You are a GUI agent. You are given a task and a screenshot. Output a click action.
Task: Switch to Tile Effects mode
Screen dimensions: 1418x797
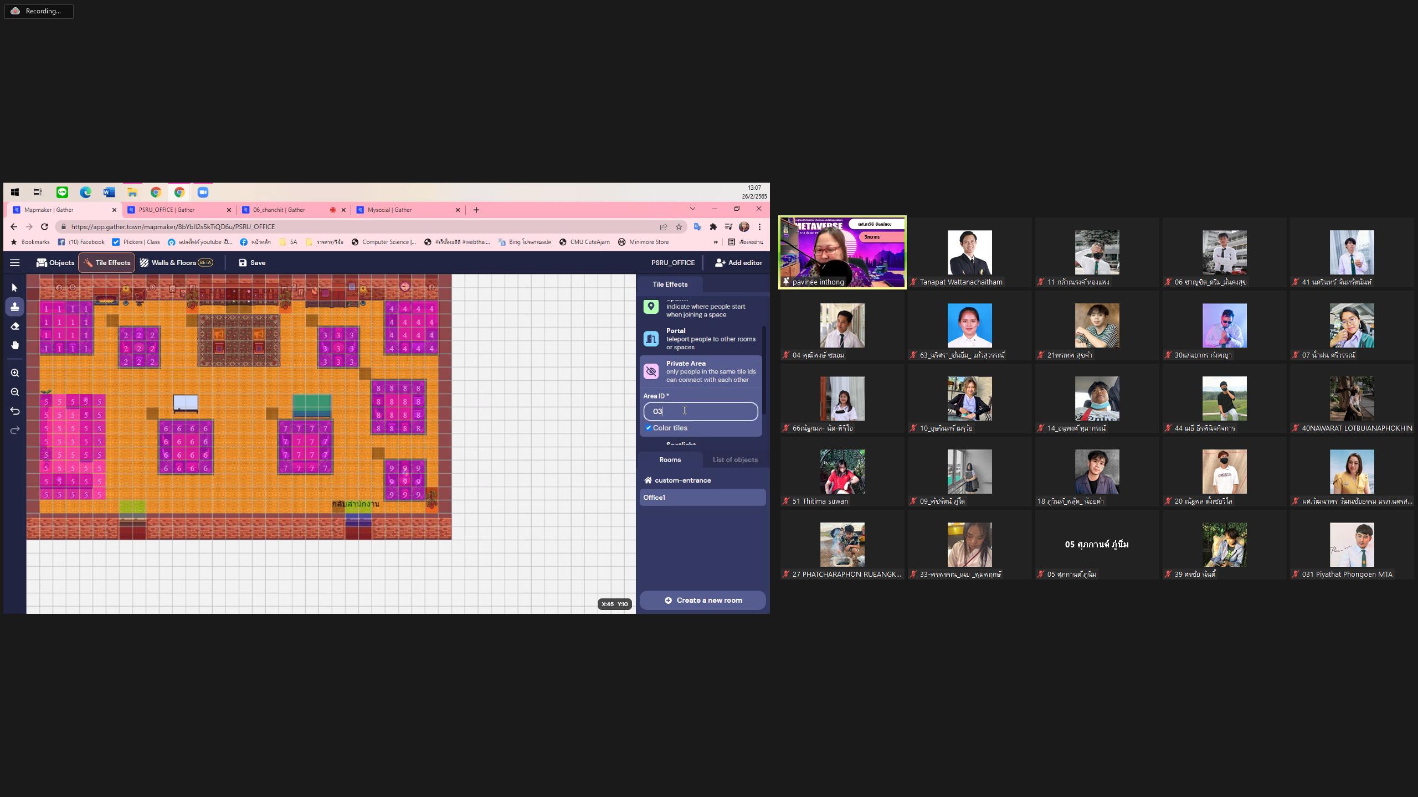point(107,263)
